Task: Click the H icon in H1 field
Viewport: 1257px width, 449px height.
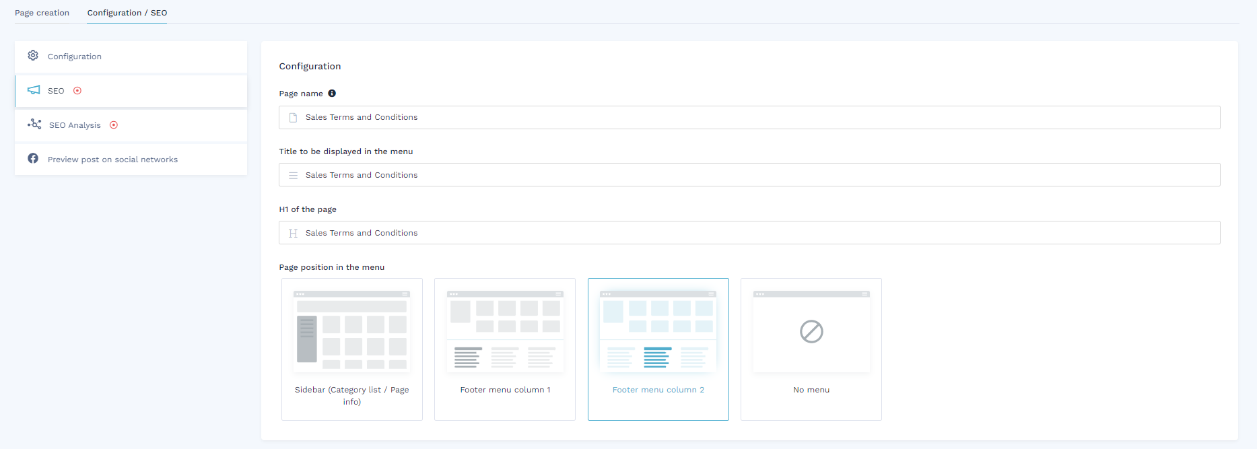Action: tap(293, 234)
